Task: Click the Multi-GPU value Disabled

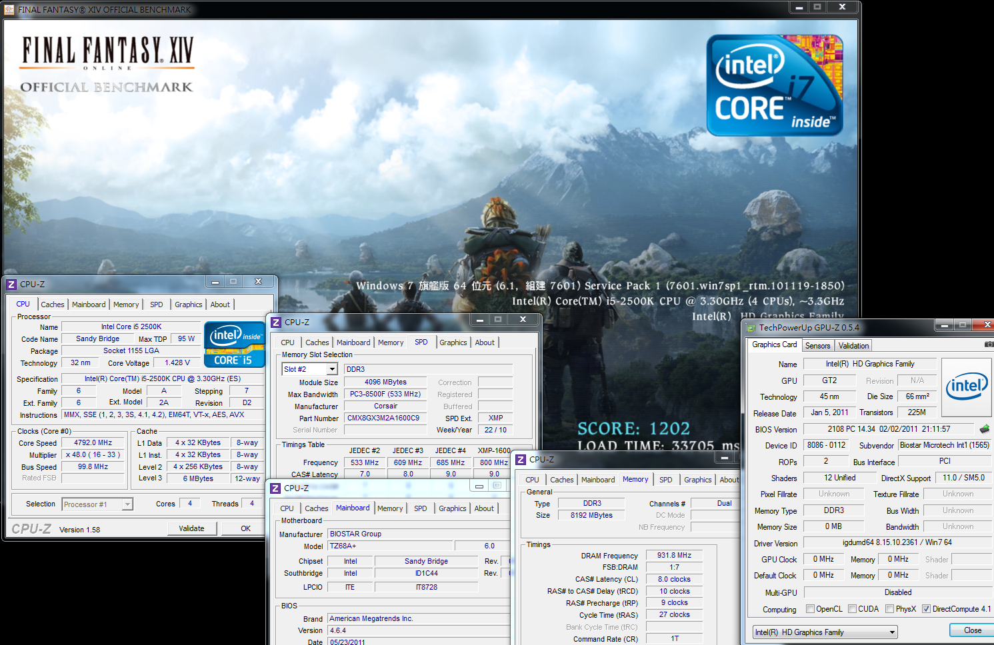Action: pos(897,593)
